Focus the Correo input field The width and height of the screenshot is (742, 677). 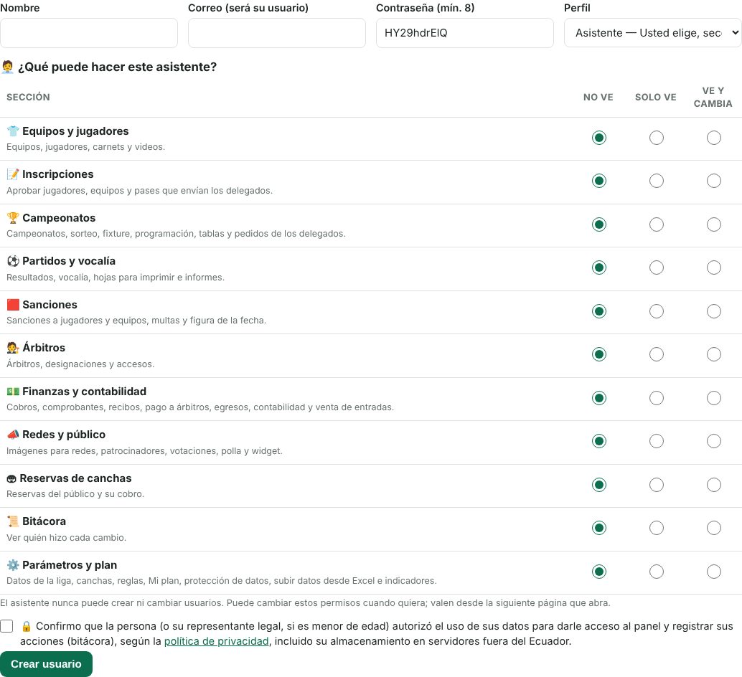click(277, 32)
